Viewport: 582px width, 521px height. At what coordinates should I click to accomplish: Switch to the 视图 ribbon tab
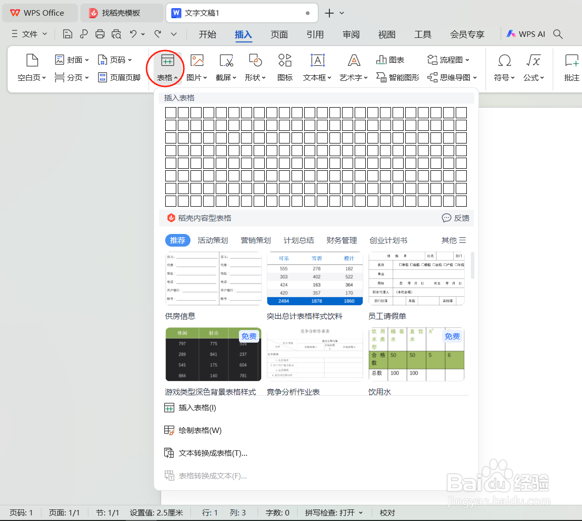pyautogui.click(x=387, y=34)
